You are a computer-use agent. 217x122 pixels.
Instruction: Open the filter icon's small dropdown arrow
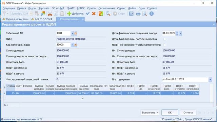pos(8,14)
